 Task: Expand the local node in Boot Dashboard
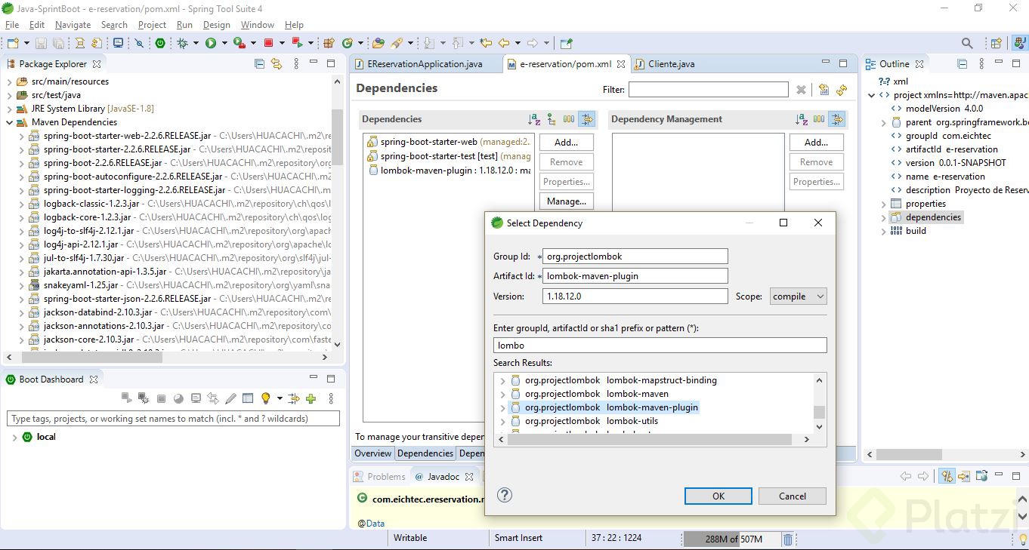coord(14,437)
